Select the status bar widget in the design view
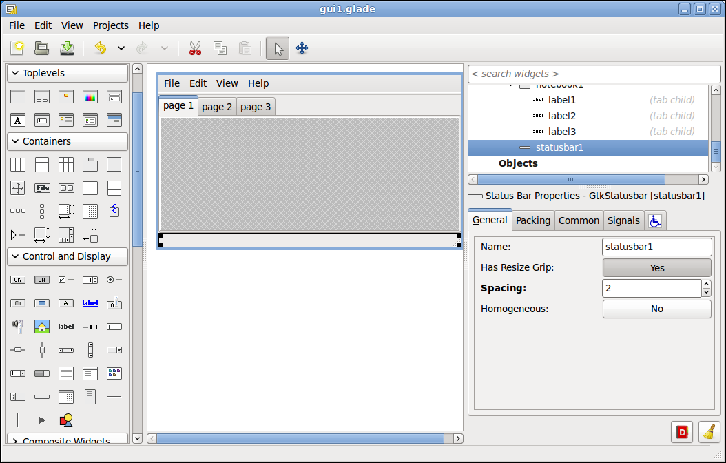 [x=310, y=240]
